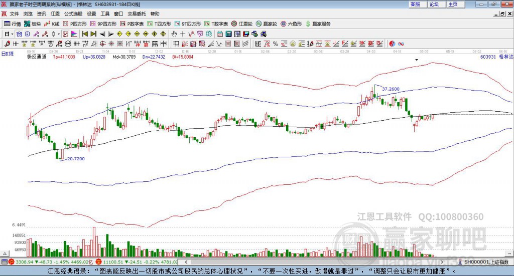Open the 浏览 menu
This screenshot has height=276, width=514.
[28, 14]
